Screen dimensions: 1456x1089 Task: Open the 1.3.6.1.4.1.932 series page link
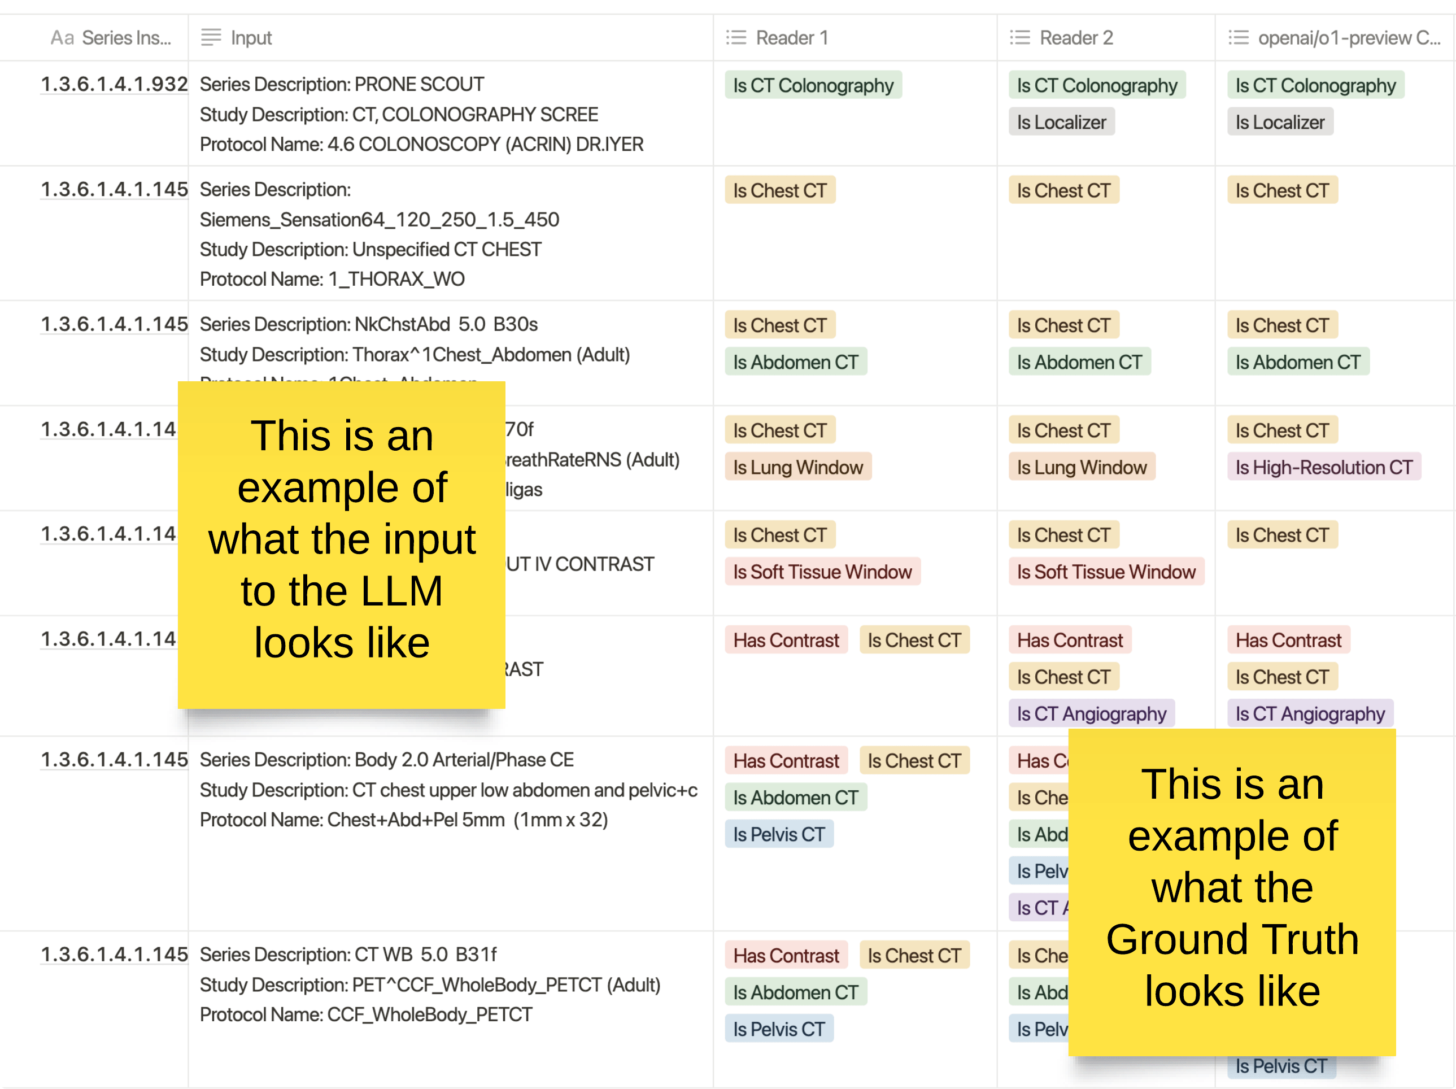click(x=114, y=84)
